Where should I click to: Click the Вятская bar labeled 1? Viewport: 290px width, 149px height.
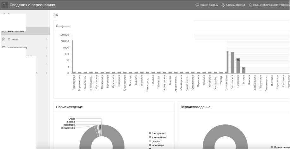coord(244,70)
